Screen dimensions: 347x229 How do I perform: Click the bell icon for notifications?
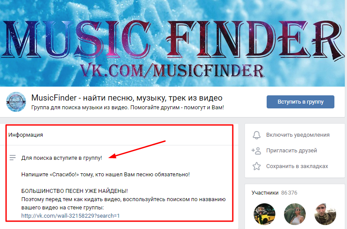pyautogui.click(x=257, y=135)
